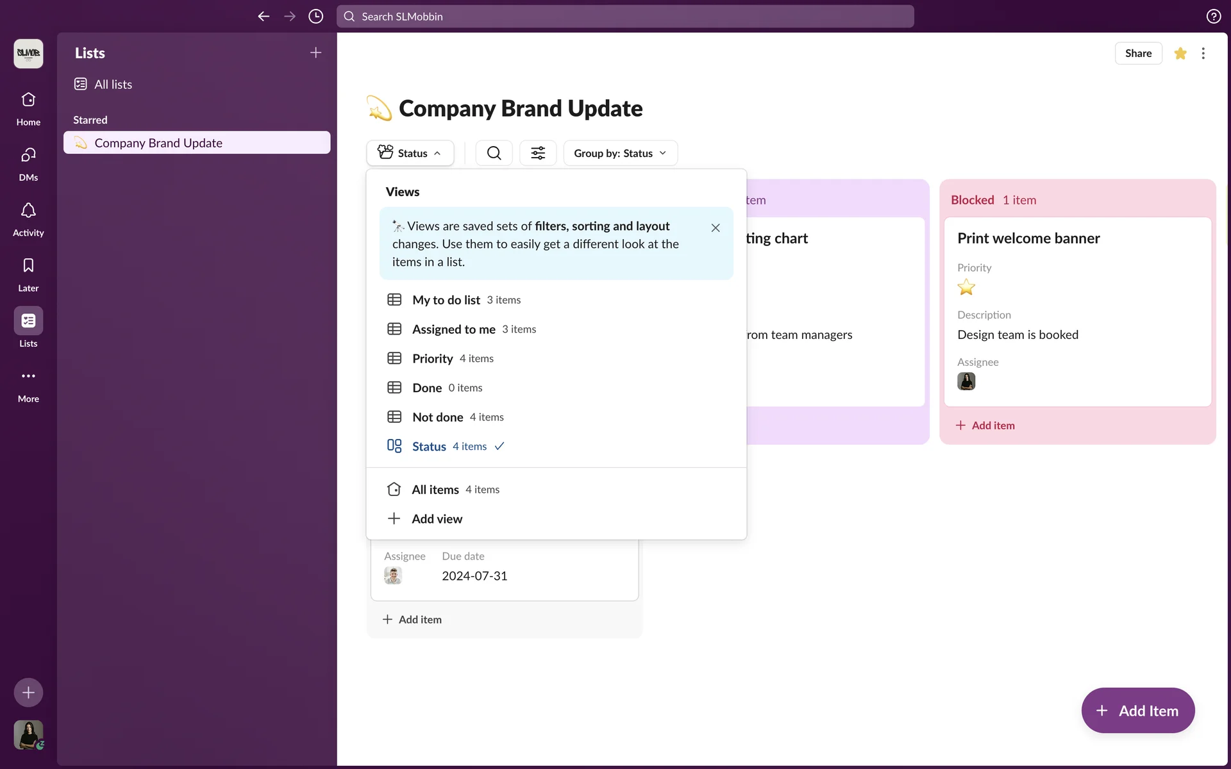Switch to My to do list view

(x=446, y=300)
